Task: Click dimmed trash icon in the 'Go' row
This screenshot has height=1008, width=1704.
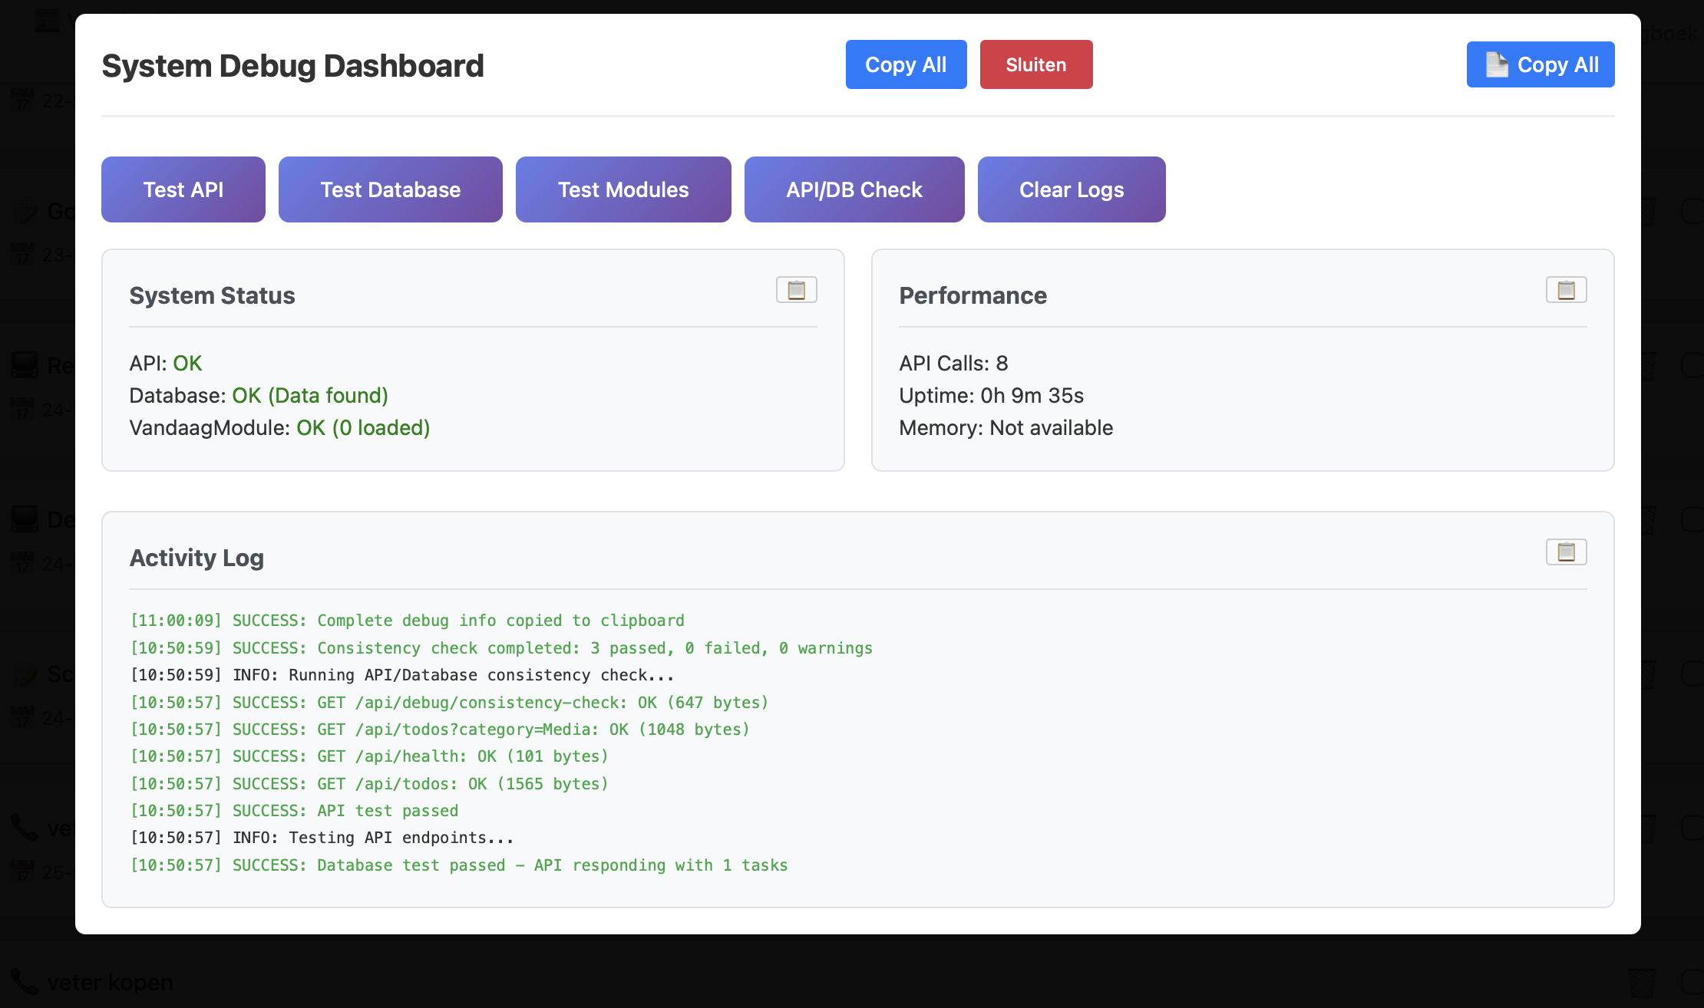Action: click(1648, 211)
